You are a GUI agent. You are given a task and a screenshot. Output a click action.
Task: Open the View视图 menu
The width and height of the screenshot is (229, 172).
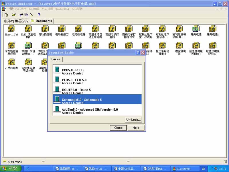48,9
